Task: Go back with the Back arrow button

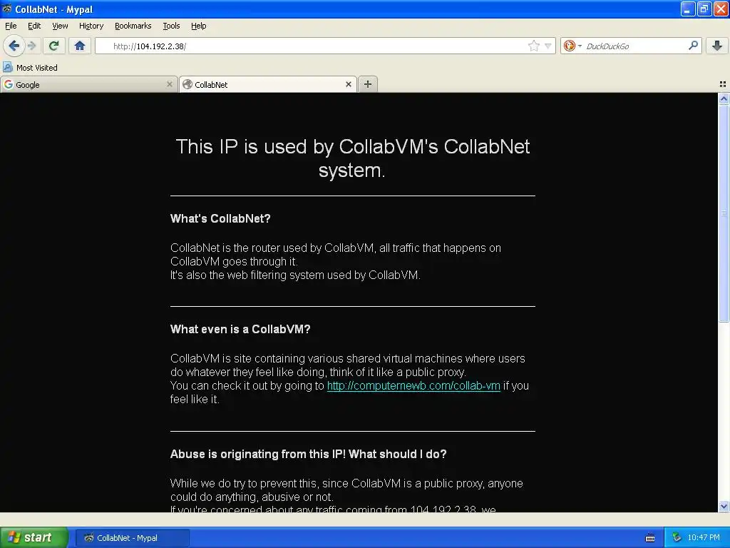Action: pyautogui.click(x=14, y=46)
